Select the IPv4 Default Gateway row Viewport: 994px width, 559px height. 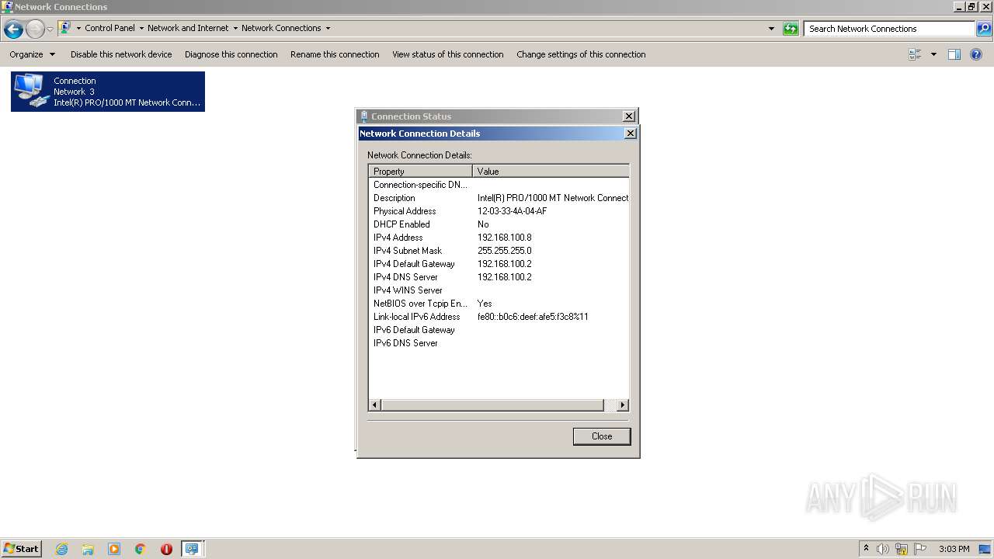pos(499,264)
